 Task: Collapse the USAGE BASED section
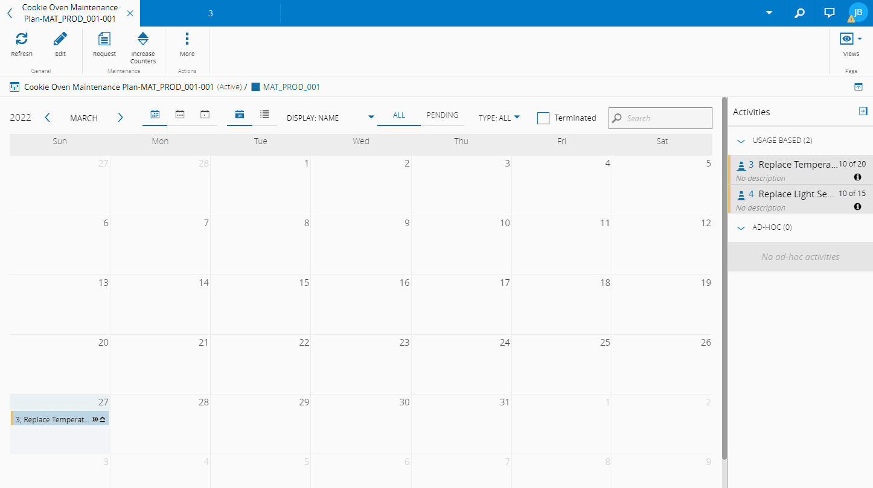741,141
